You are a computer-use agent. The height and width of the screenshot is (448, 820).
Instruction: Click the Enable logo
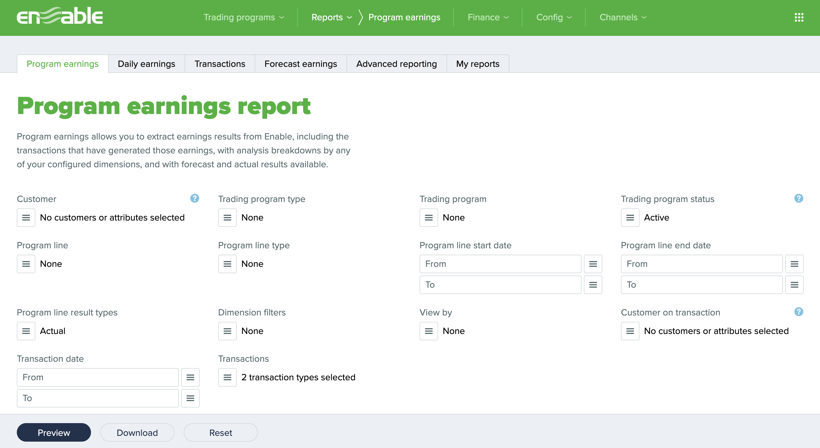60,16
